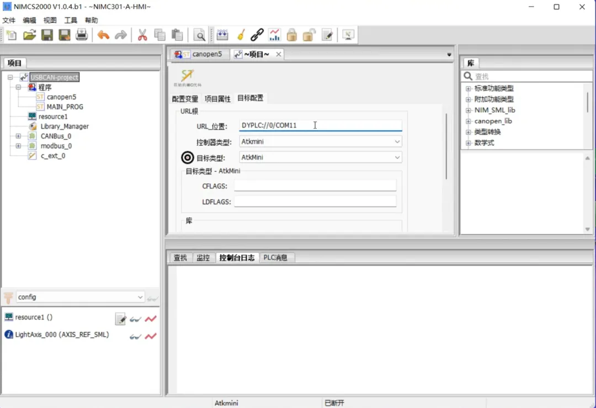Switch to the PLC消息 tab

[x=275, y=258]
